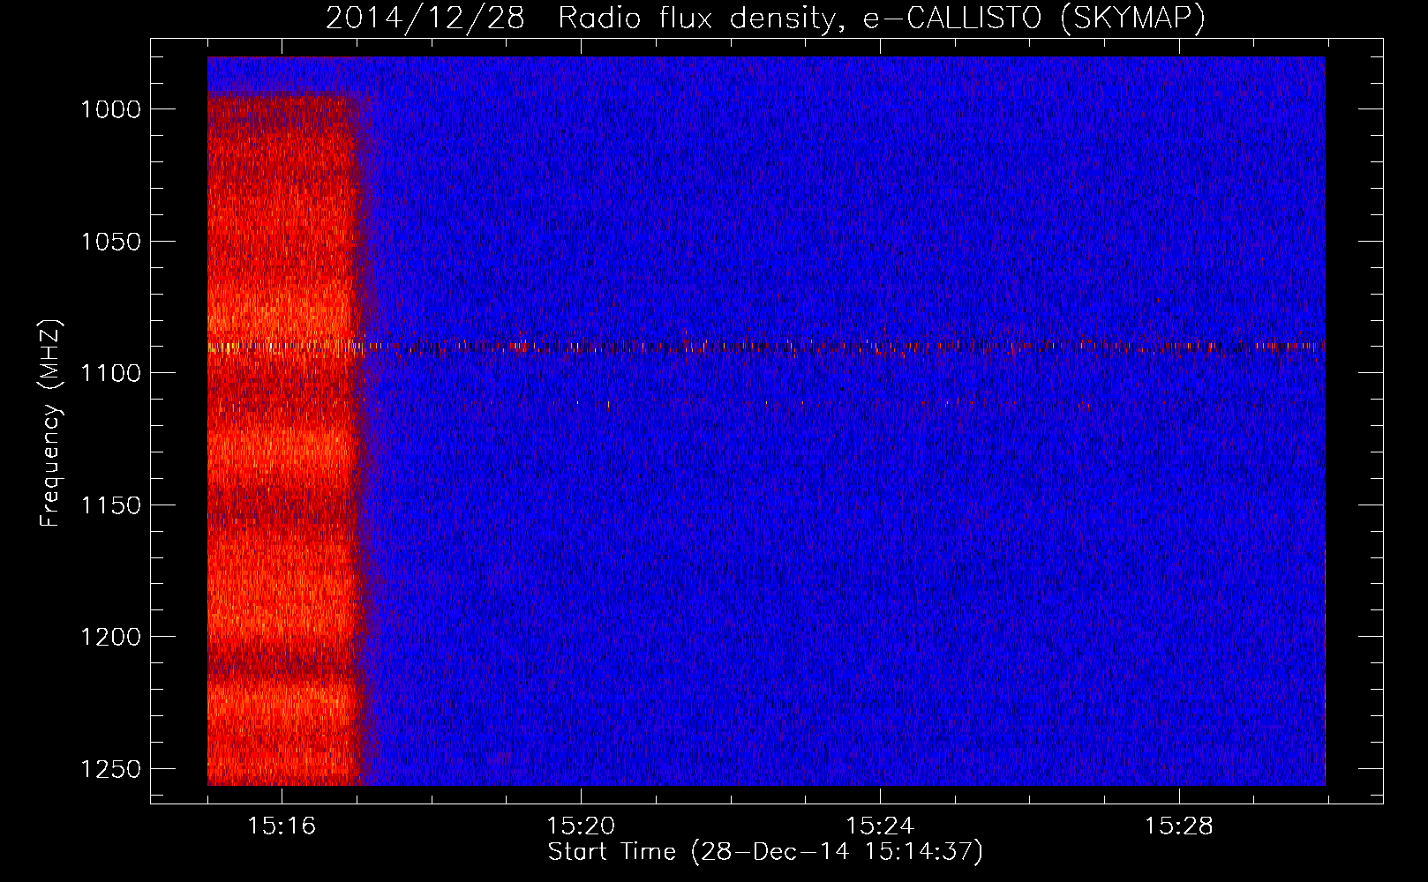Click the 1050 frequency tick label
Image resolution: width=1428 pixels, height=882 pixels.
tap(110, 242)
